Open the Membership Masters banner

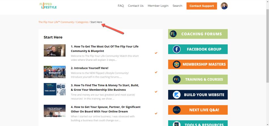click(198, 64)
